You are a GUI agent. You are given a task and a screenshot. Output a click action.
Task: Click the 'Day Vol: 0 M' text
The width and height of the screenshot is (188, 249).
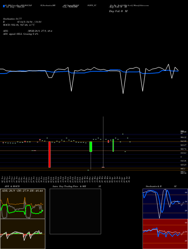[118, 11]
